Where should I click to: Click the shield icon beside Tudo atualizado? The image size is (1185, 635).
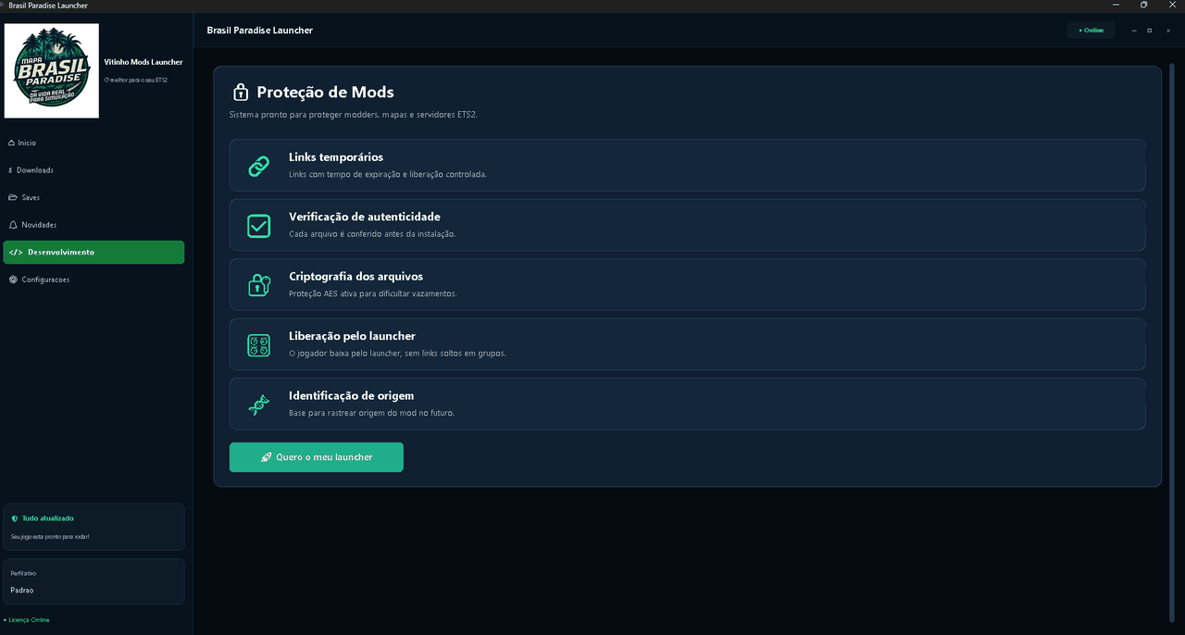[15, 519]
